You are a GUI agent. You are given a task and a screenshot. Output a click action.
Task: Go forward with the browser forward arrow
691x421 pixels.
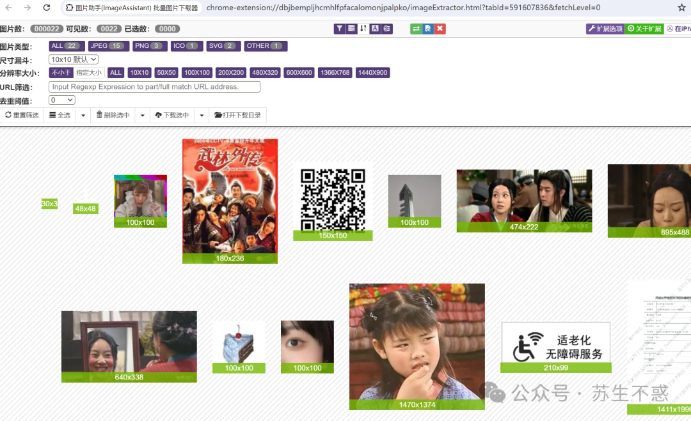pos(28,8)
